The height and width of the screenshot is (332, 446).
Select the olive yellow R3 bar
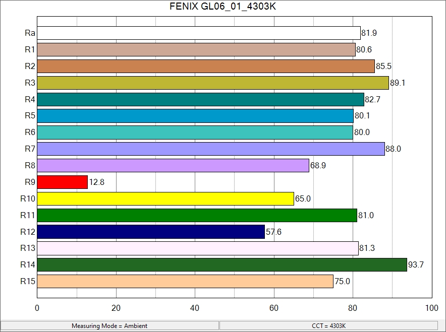213,83
